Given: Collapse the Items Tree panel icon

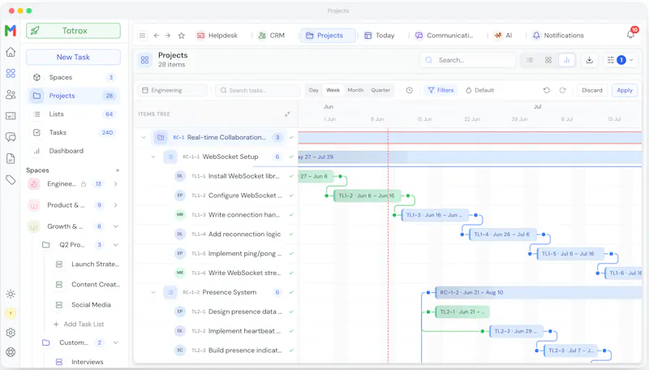Looking at the screenshot, I should click(x=287, y=114).
